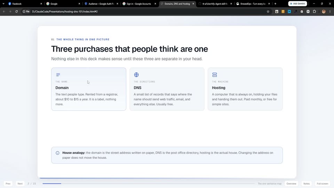Reload the page with refresh icon
The image size is (334, 188).
pos(16,11)
